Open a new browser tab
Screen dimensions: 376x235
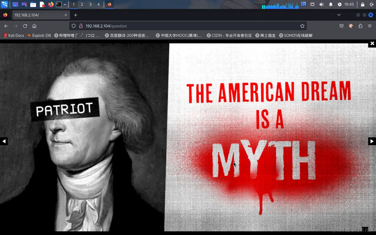point(75,15)
